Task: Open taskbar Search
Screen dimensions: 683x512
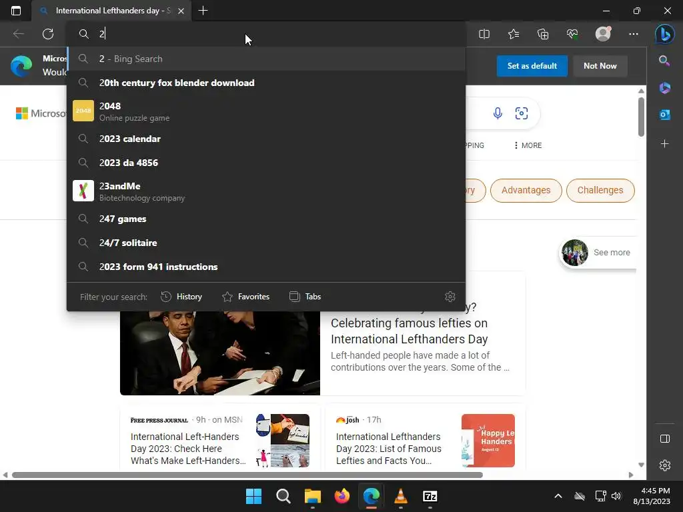Action: 283,496
